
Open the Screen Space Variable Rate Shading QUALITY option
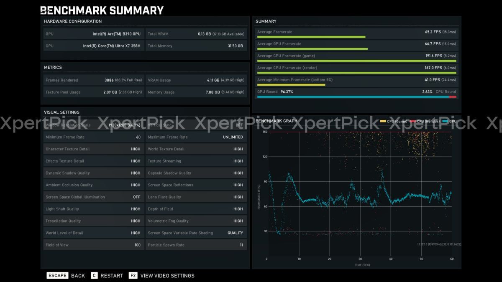click(235, 233)
